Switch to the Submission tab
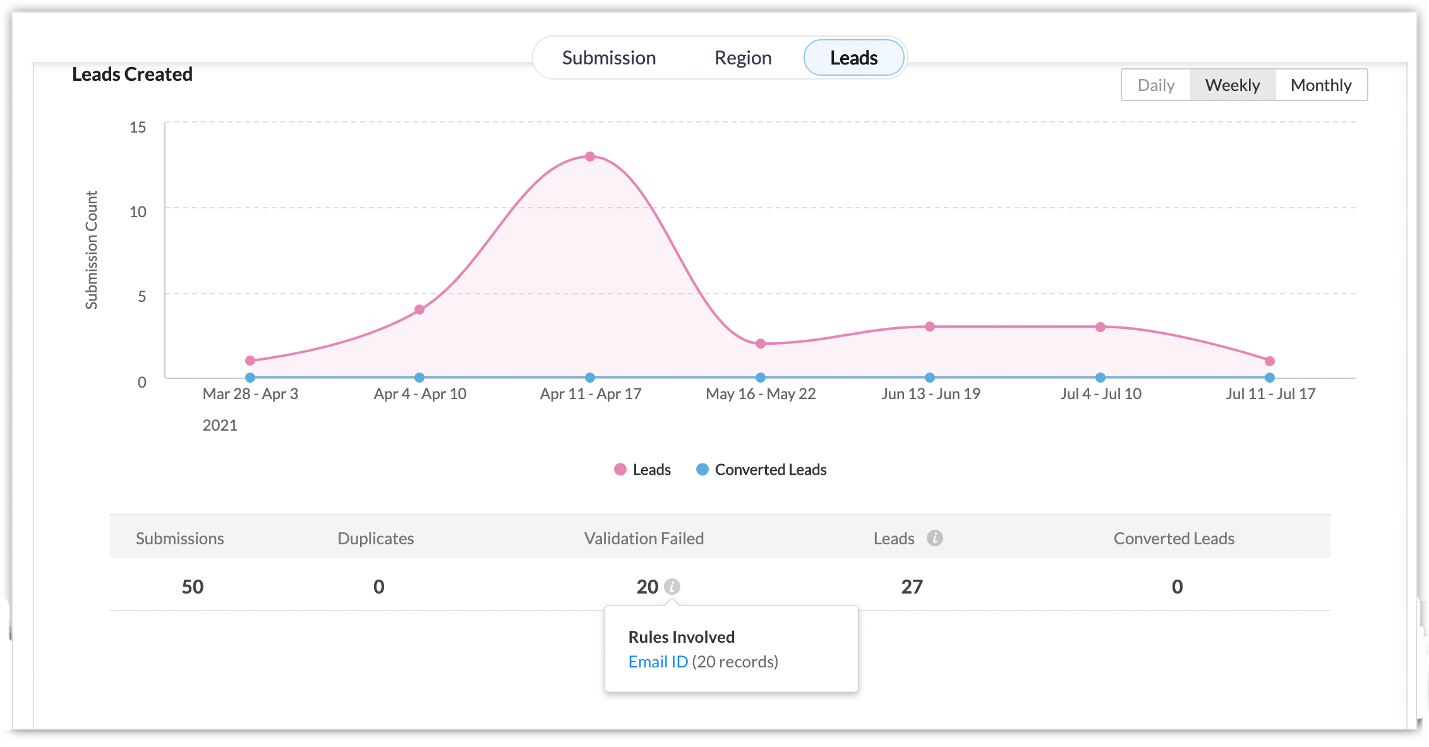1429x747 pixels. point(608,58)
